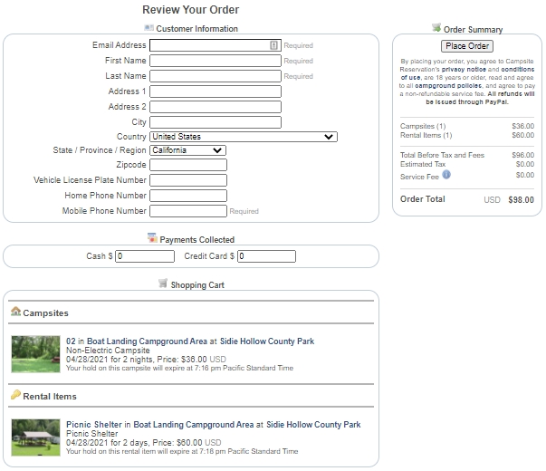The image size is (546, 471).
Task: Click the Payments Collected icon
Action: coord(152,238)
